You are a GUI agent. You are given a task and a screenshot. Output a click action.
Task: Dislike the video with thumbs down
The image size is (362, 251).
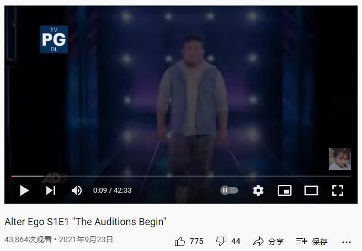pos(221,241)
